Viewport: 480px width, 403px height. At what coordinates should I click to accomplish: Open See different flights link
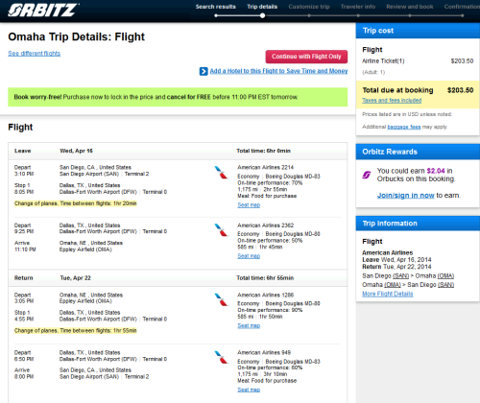pyautogui.click(x=35, y=54)
